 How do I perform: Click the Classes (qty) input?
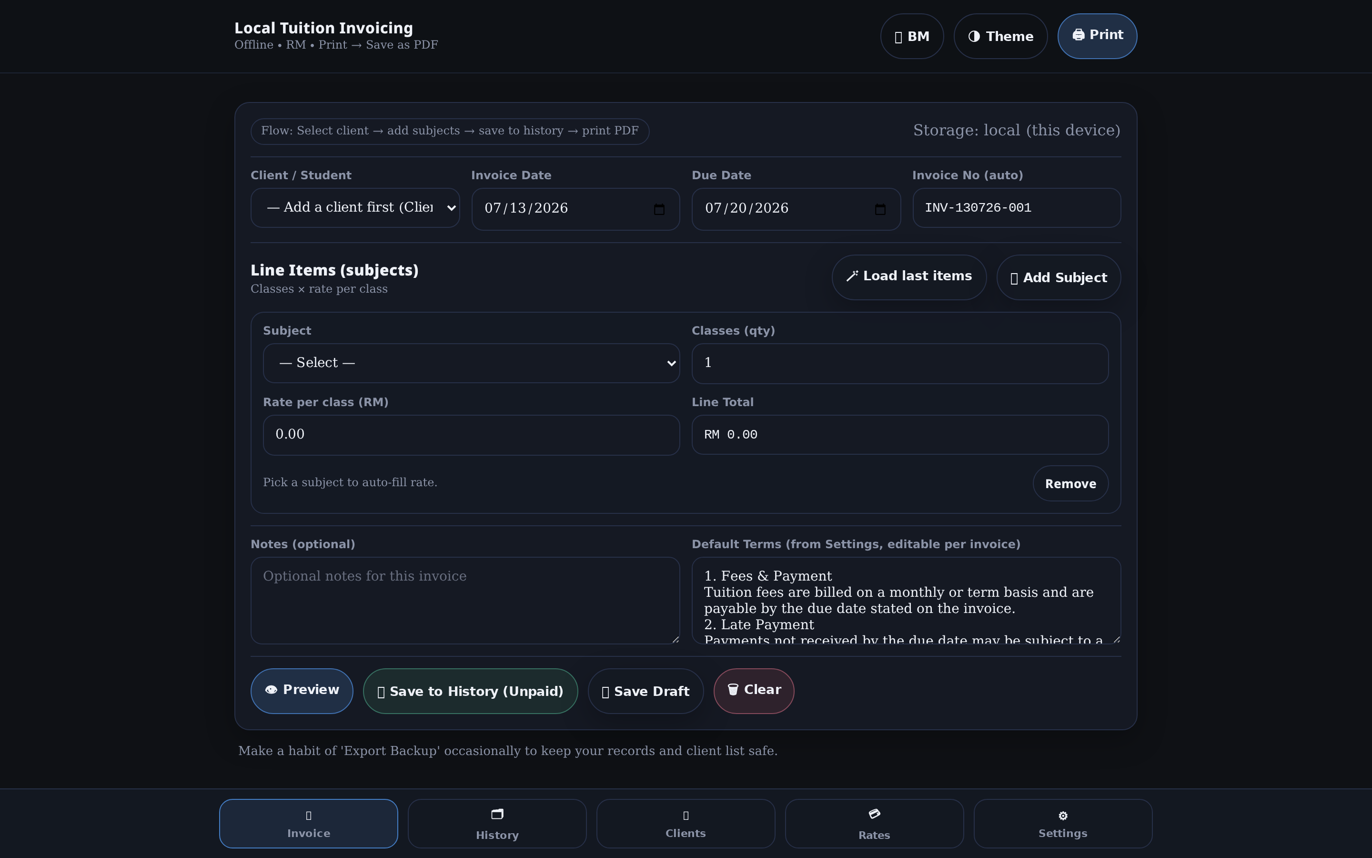tap(900, 363)
